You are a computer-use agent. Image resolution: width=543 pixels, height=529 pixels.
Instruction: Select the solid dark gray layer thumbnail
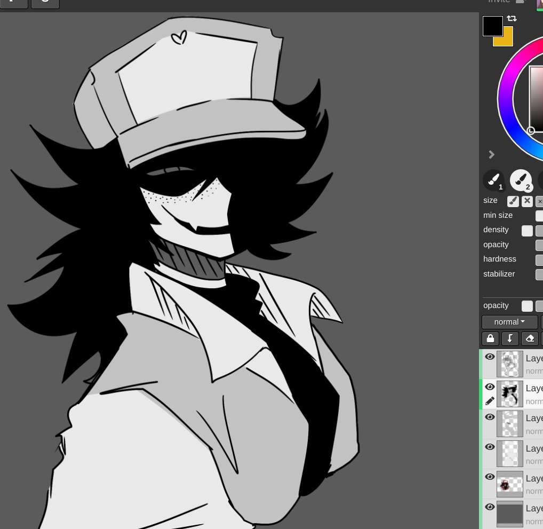tap(510, 514)
